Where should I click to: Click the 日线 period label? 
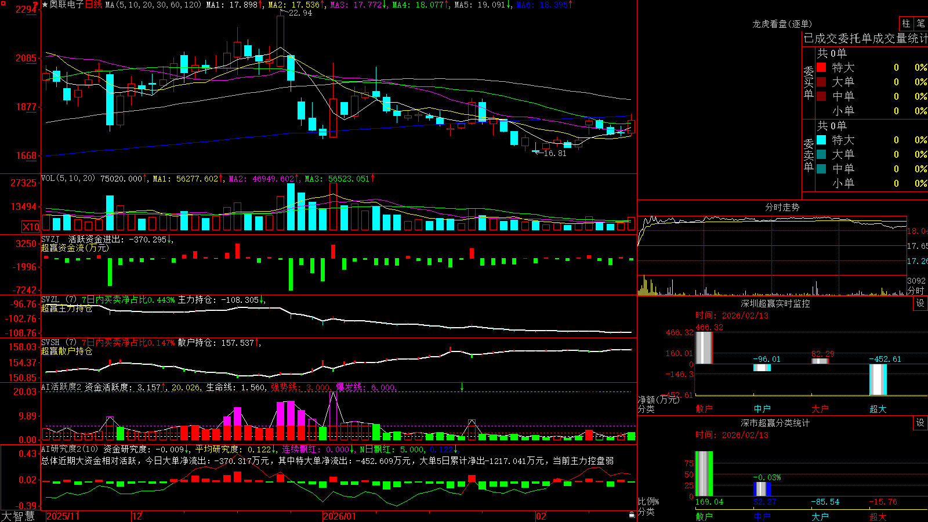(x=93, y=5)
